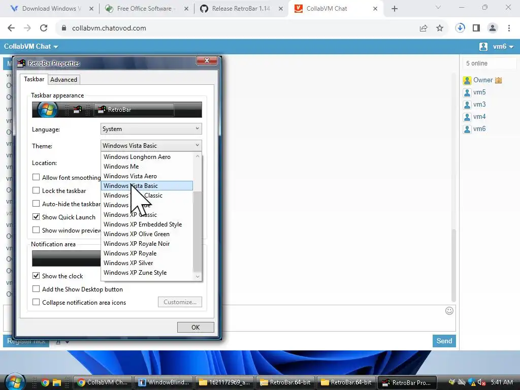This screenshot has width=520, height=390.
Task: Bookmark page with the star icon
Action: pos(440,28)
